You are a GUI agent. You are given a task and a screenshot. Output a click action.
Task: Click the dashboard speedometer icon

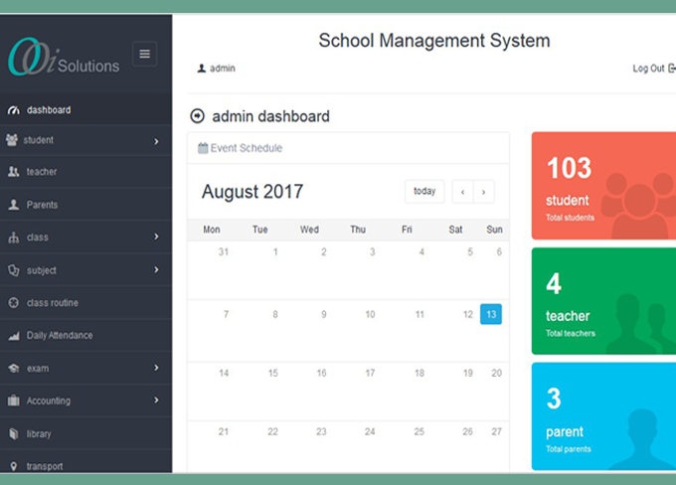coord(13,110)
